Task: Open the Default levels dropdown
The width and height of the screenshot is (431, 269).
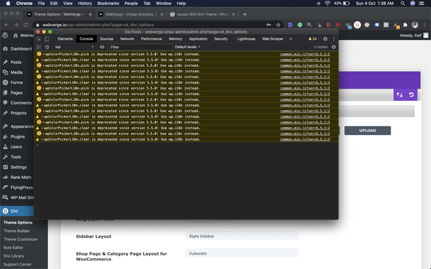Action: click(x=187, y=47)
